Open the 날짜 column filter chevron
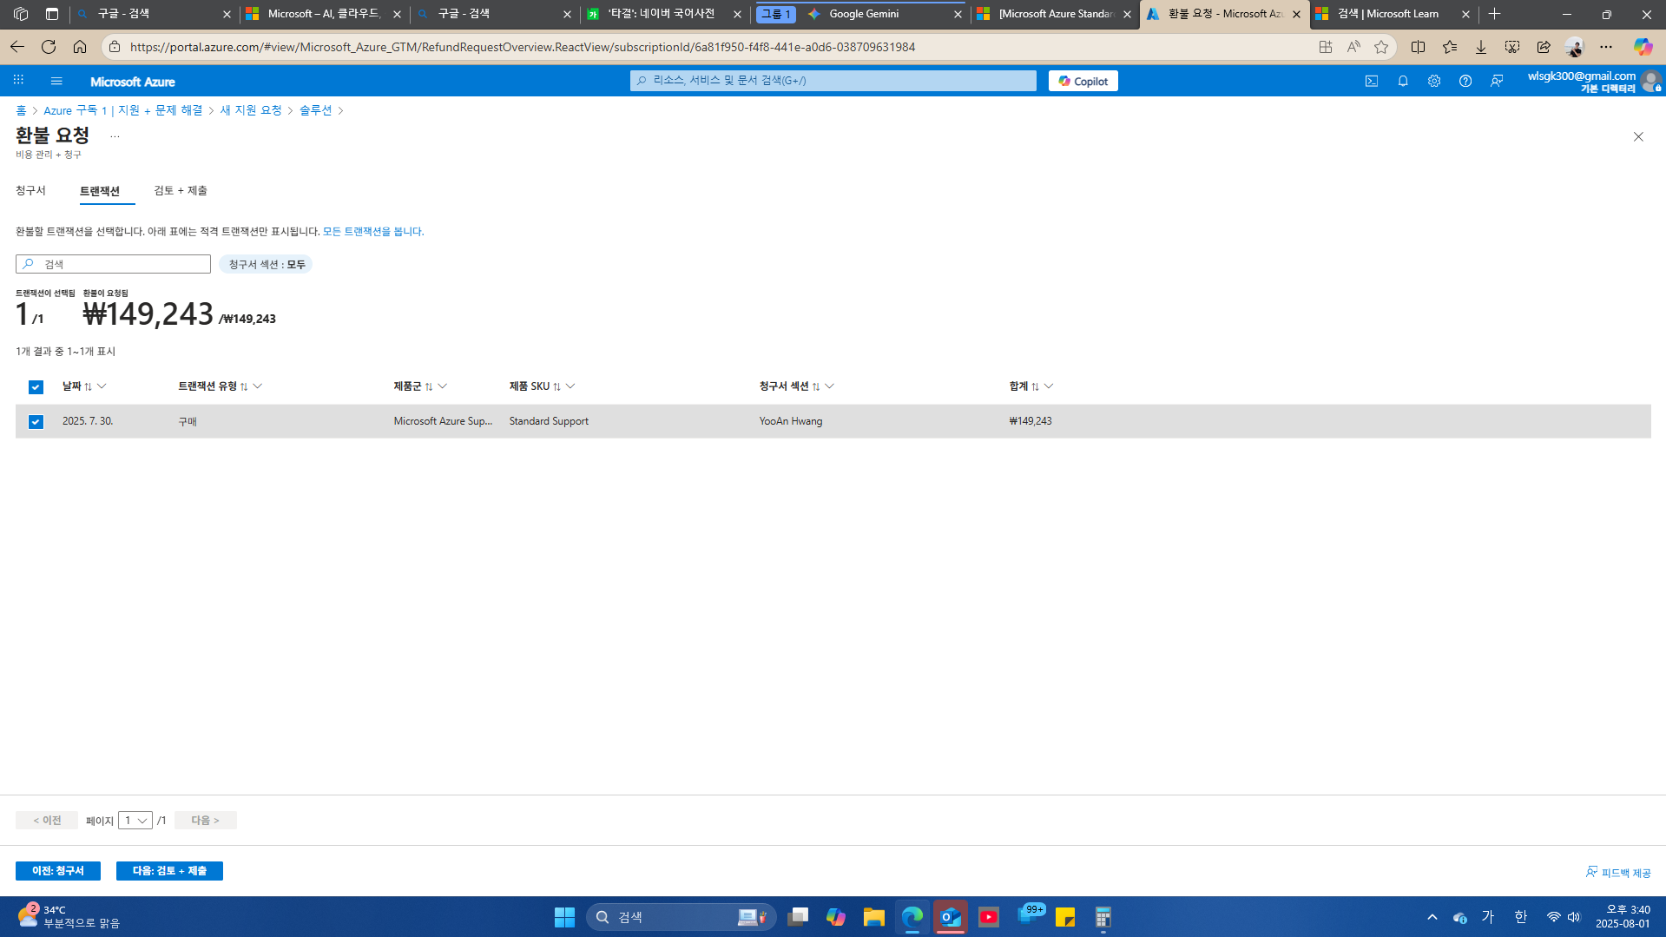This screenshot has width=1666, height=937. click(102, 386)
